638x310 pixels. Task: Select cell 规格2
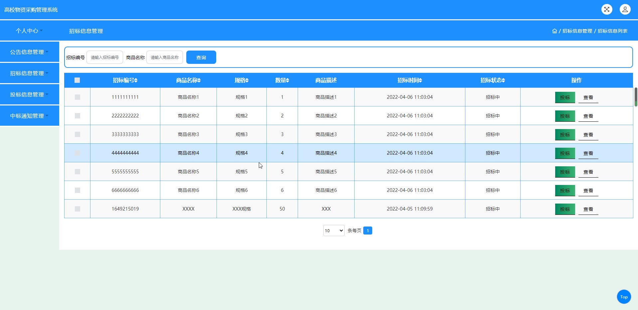tap(241, 116)
